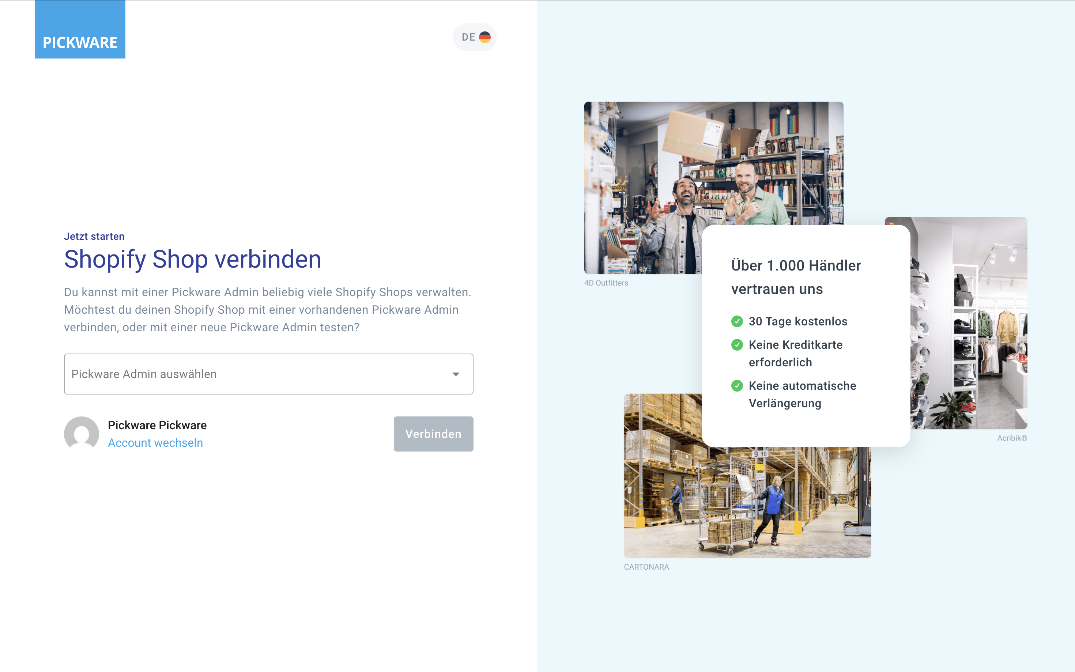Expand the Pickware Admin auswählen dropdown
The width and height of the screenshot is (1075, 672).
tap(258, 374)
